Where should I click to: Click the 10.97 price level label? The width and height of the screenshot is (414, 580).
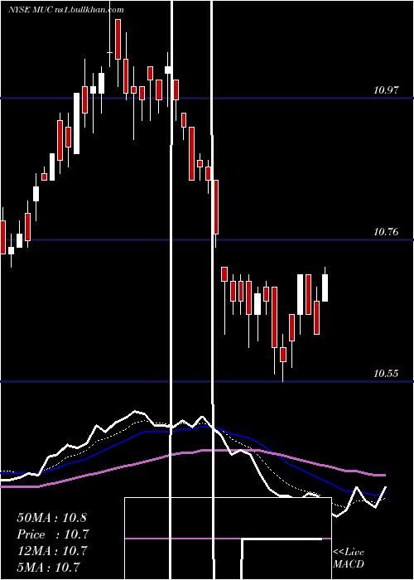click(x=387, y=89)
